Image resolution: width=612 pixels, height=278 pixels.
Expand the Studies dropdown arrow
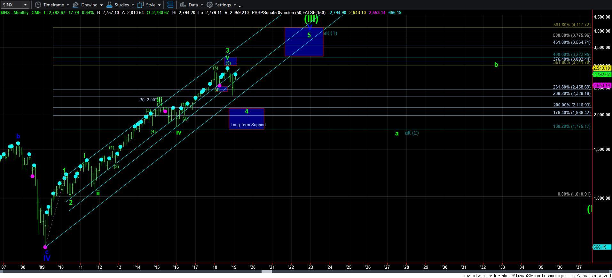tap(133, 5)
